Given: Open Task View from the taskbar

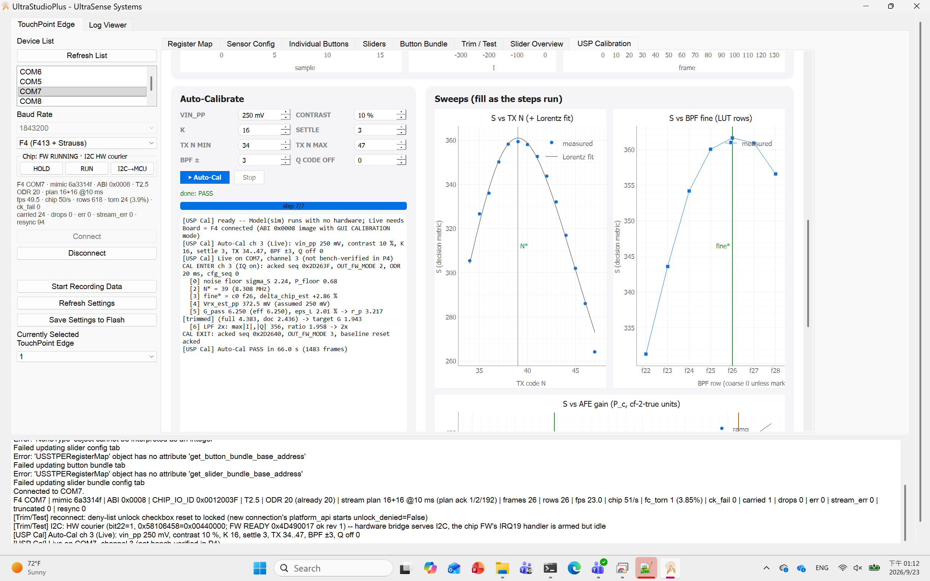Looking at the screenshot, I should [405, 568].
